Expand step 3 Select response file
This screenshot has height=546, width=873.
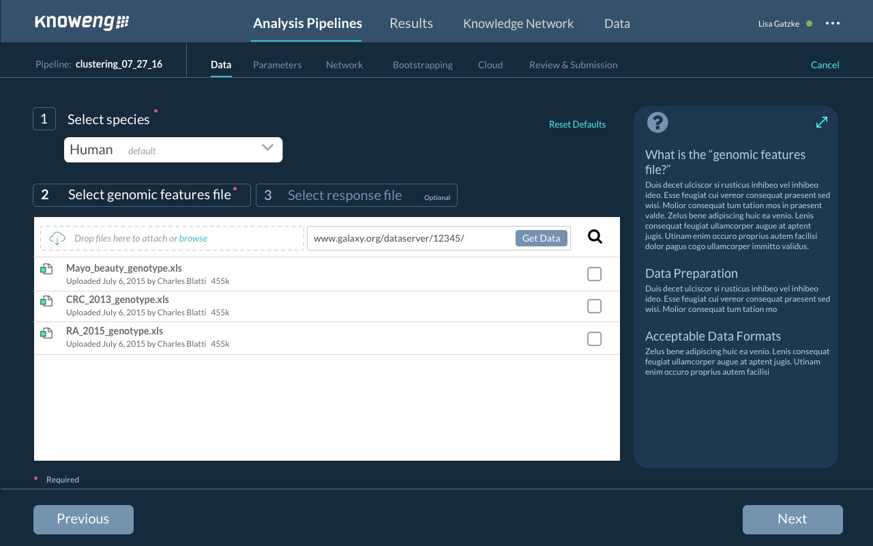[356, 195]
